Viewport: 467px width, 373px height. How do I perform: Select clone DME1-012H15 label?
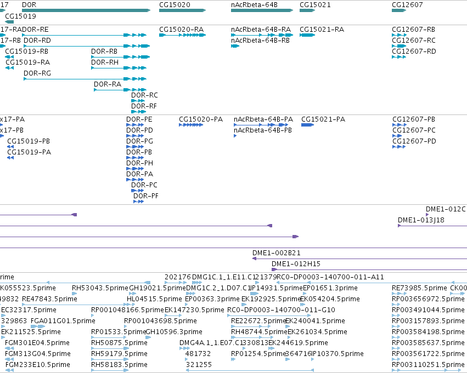pyautogui.click(x=296, y=264)
